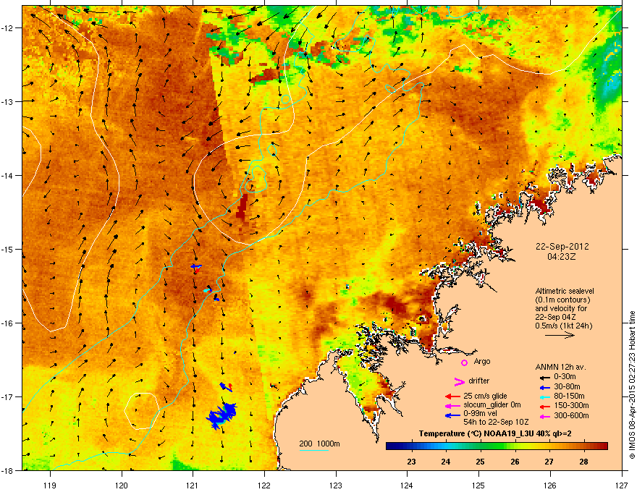The image size is (637, 492).
Task: Click the longitude axis label 127
Action: tap(622, 485)
